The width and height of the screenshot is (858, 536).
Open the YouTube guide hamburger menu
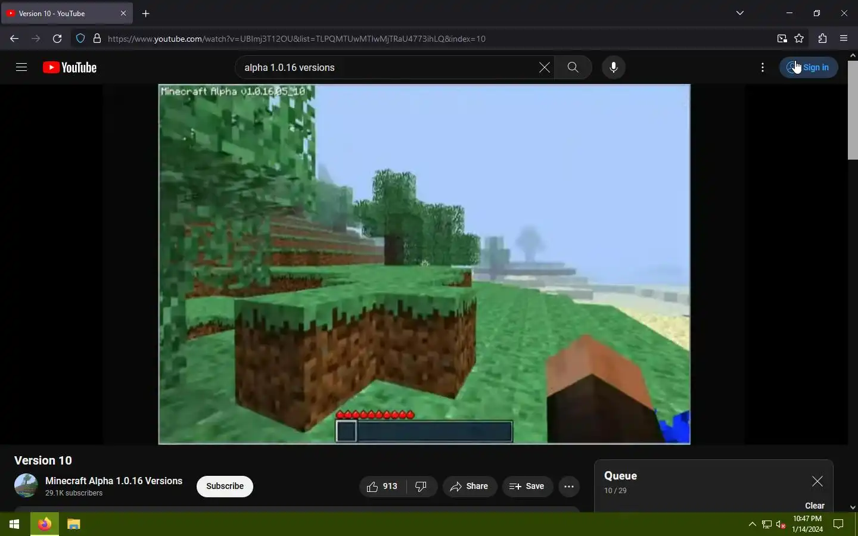click(x=21, y=67)
